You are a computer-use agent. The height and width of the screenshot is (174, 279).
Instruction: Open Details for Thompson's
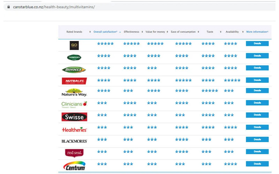tap(257, 56)
